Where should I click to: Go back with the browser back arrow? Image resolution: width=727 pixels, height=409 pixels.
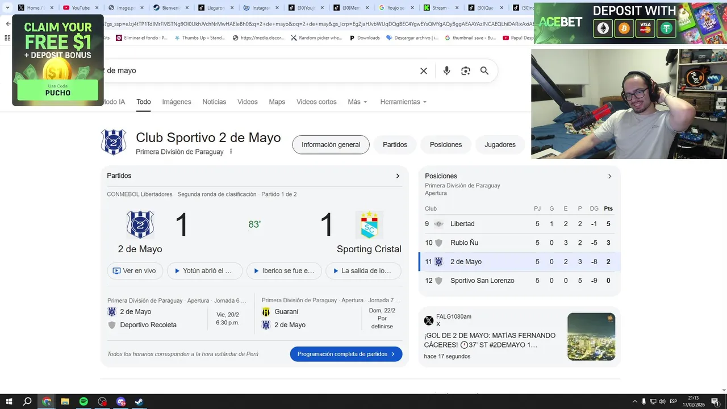[8, 24]
